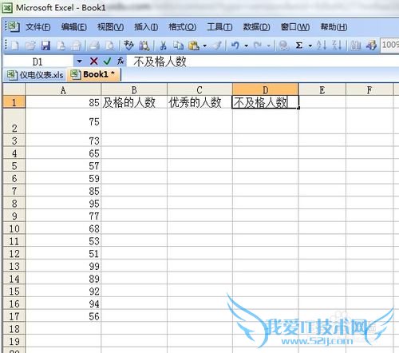Click the Redo arrow icon
This screenshot has height=353, width=399.
coord(258,46)
